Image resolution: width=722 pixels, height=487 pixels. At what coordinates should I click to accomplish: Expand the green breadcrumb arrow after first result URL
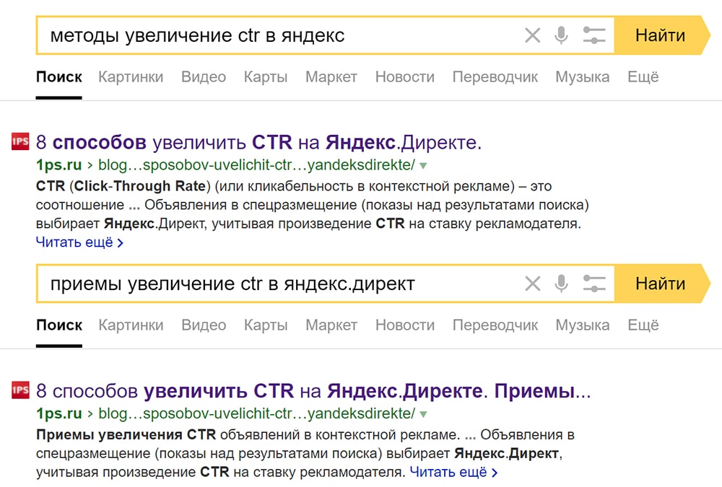(424, 164)
